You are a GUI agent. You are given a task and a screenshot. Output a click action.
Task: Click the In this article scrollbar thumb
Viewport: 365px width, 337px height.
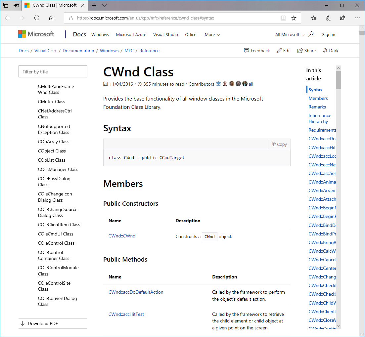coord(339,80)
